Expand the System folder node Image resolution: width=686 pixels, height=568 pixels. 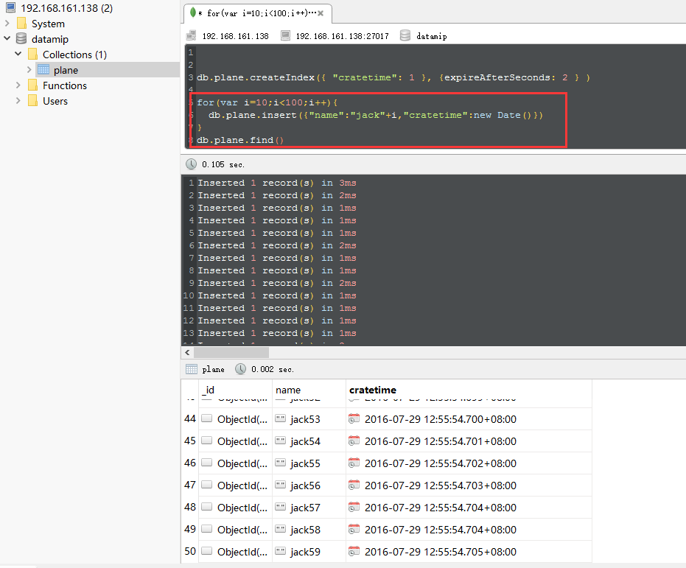(x=7, y=23)
